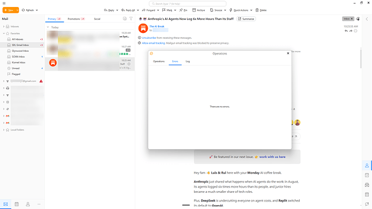
Task: Close the Operations dialog
Action: click(288, 53)
